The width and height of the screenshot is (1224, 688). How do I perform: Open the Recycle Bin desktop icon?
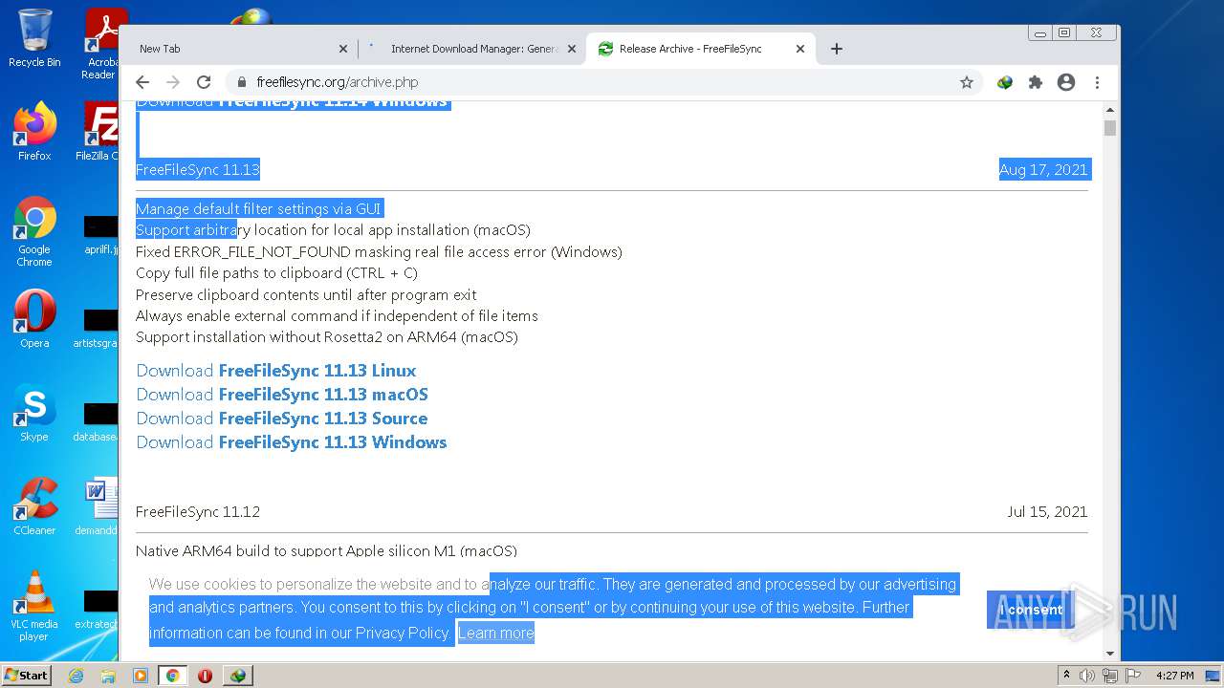(x=34, y=39)
